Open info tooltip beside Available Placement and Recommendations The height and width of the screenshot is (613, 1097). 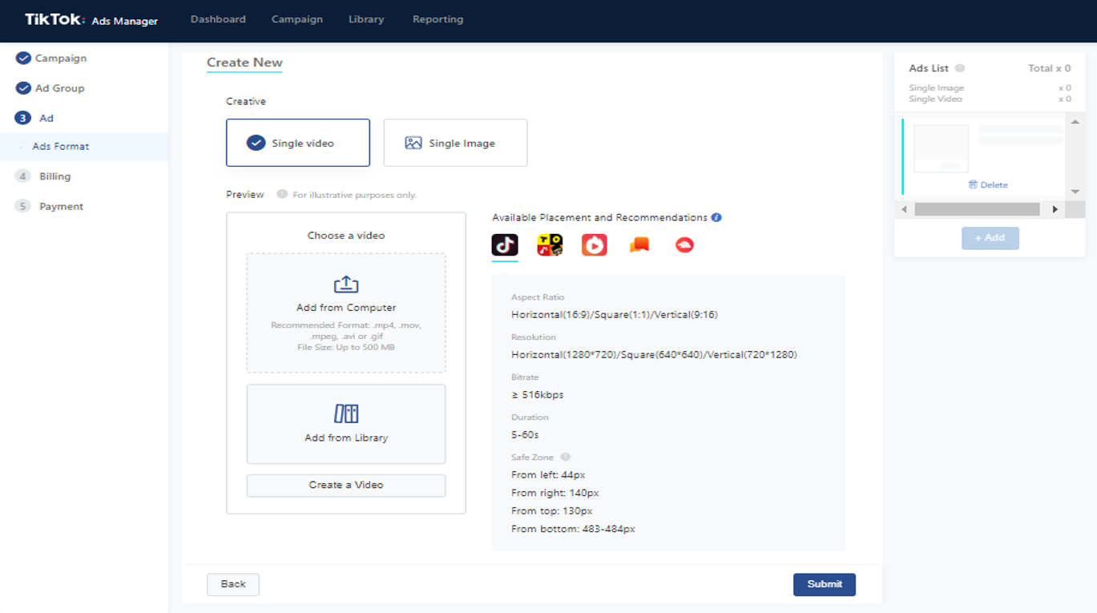coord(716,217)
